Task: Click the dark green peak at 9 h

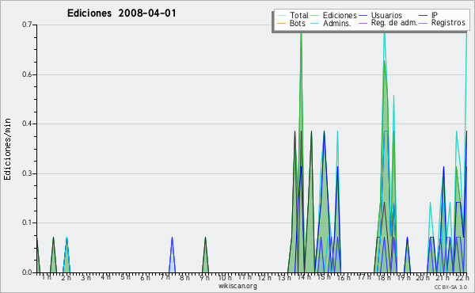Action: click(205, 254)
